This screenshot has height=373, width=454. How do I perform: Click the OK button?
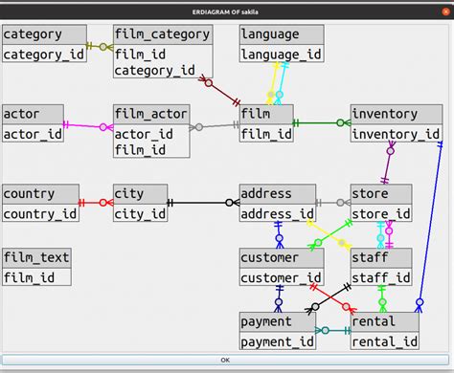[225, 360]
